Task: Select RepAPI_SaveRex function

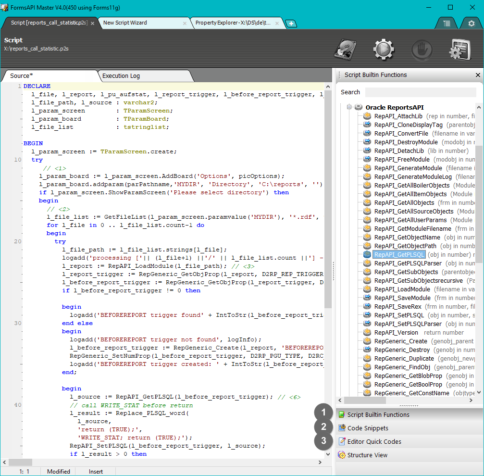Action: pyautogui.click(x=397, y=307)
